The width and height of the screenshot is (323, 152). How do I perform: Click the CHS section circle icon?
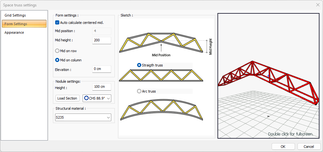pos(86,98)
